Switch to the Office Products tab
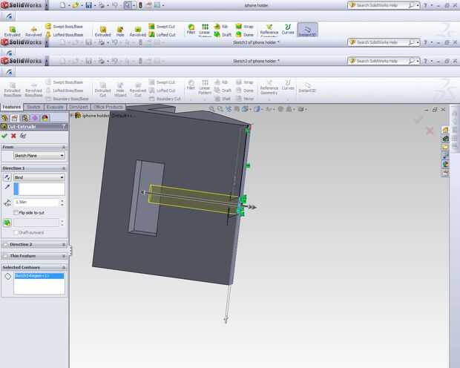 (108, 107)
